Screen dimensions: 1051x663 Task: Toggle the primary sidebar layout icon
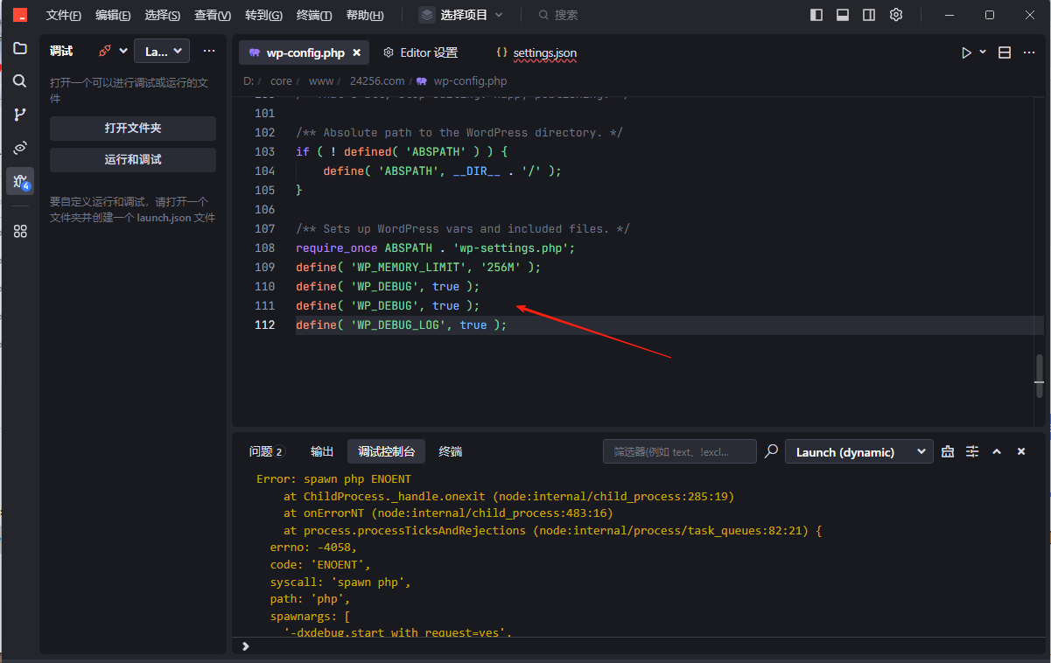click(x=816, y=15)
